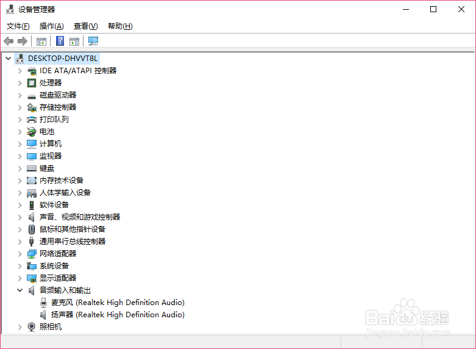Collapse the DESKTOP-DHVVT8L root node

8,58
